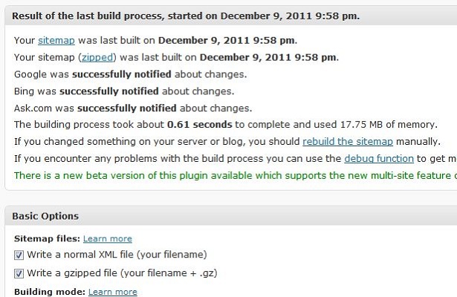
Task: Collapse the Result of the last build process panel header
Action: point(231,16)
